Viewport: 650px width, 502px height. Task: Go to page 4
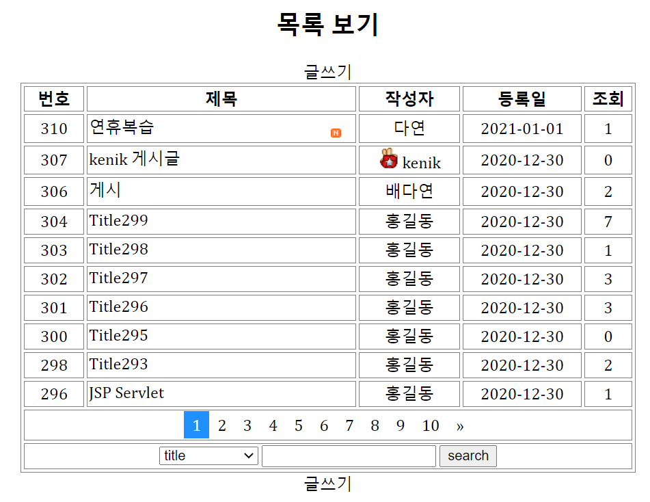pyautogui.click(x=273, y=425)
